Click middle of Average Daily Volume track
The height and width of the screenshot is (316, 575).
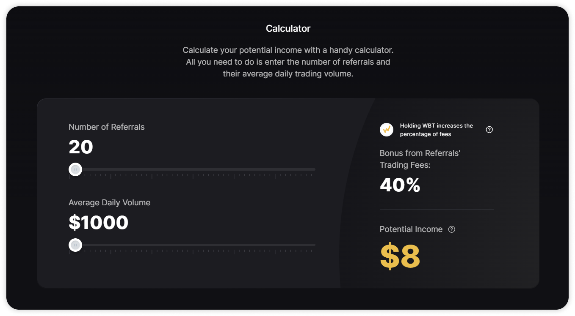coord(192,245)
